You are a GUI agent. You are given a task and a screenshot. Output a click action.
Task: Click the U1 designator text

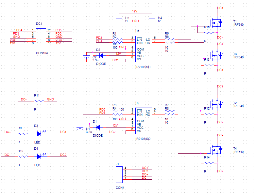[137, 31]
